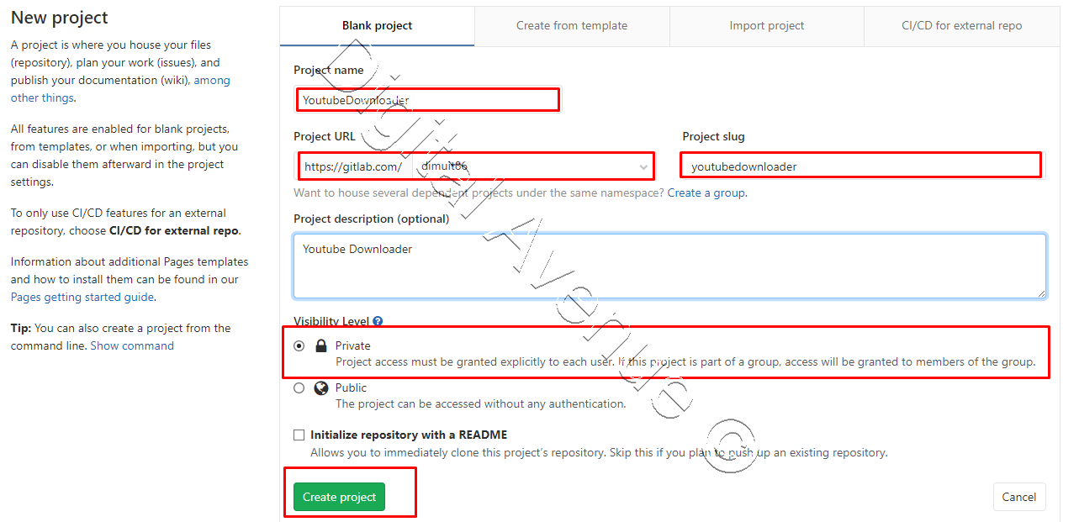Viewport: 1079px width, 522px height.
Task: Click the help icon next to Visibility Level
Action: pyautogui.click(x=377, y=321)
